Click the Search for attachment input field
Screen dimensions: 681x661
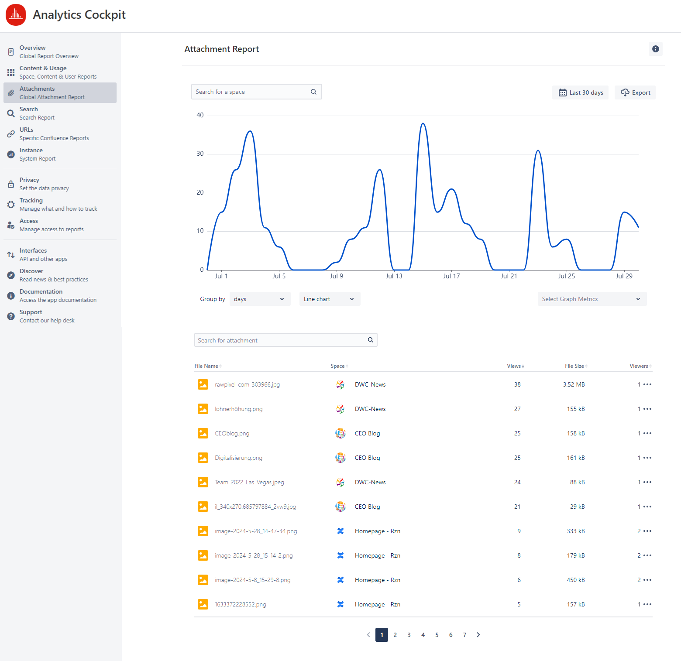(x=279, y=340)
